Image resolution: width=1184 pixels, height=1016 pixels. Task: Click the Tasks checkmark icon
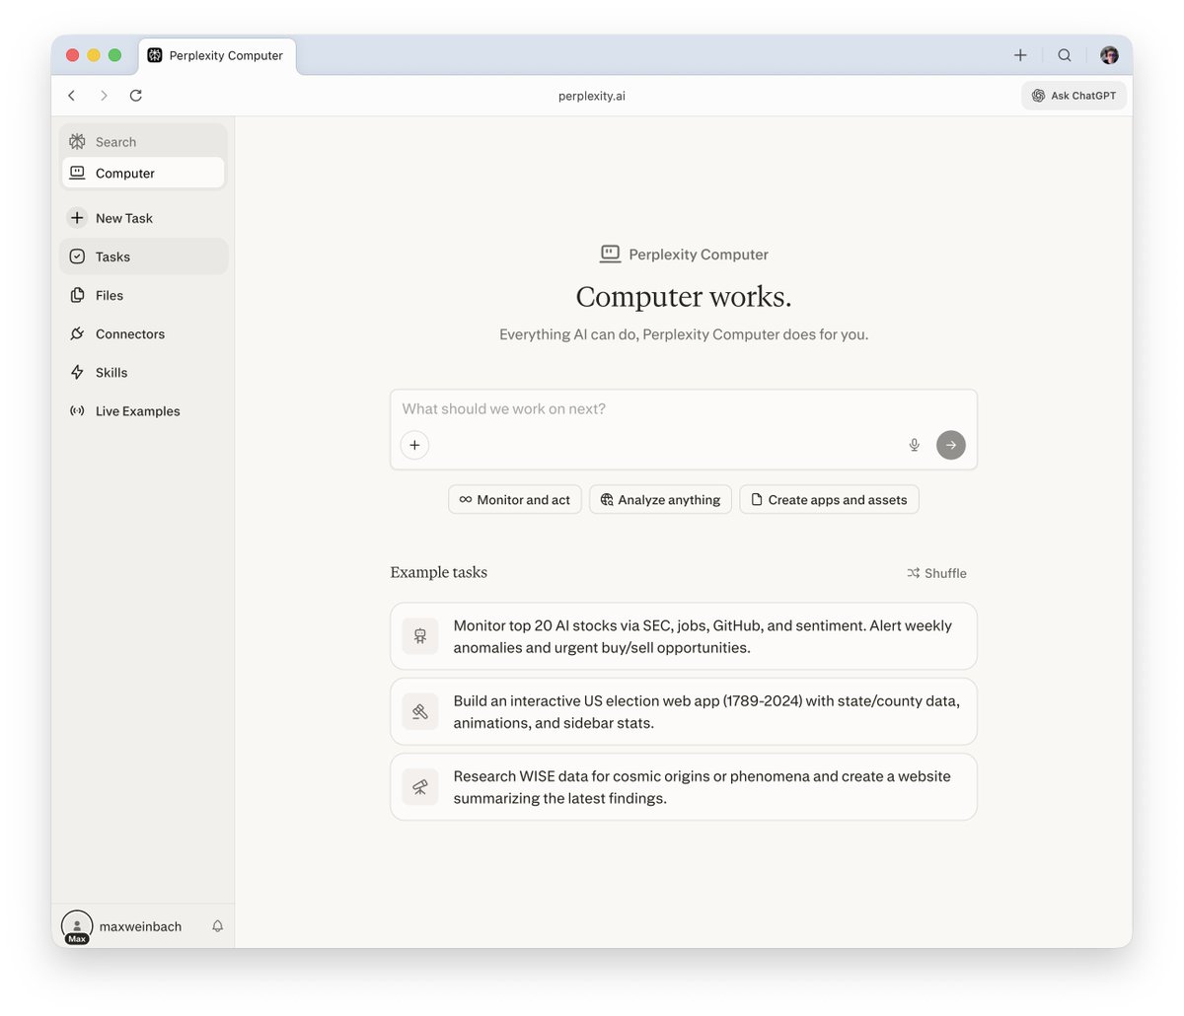[x=77, y=256]
